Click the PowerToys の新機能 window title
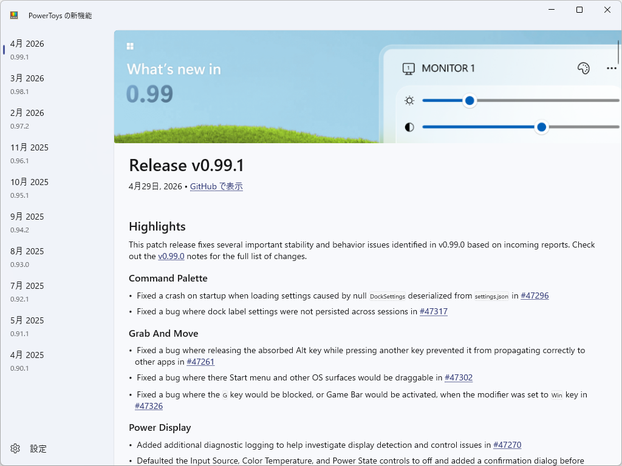This screenshot has width=622, height=466. 60,15
